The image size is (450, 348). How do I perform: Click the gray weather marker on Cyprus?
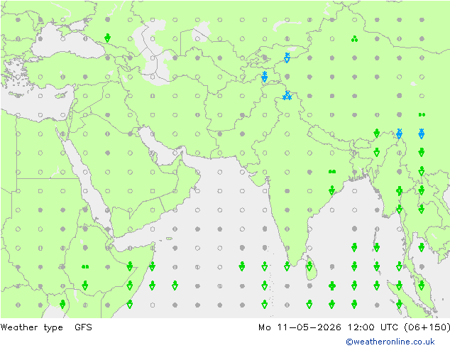pyautogui.click(x=62, y=96)
